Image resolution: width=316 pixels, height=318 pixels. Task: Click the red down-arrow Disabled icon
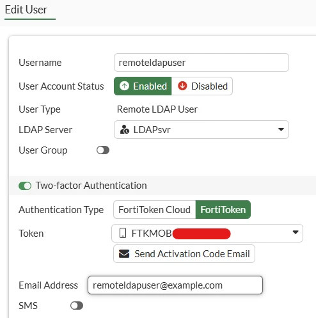(182, 86)
